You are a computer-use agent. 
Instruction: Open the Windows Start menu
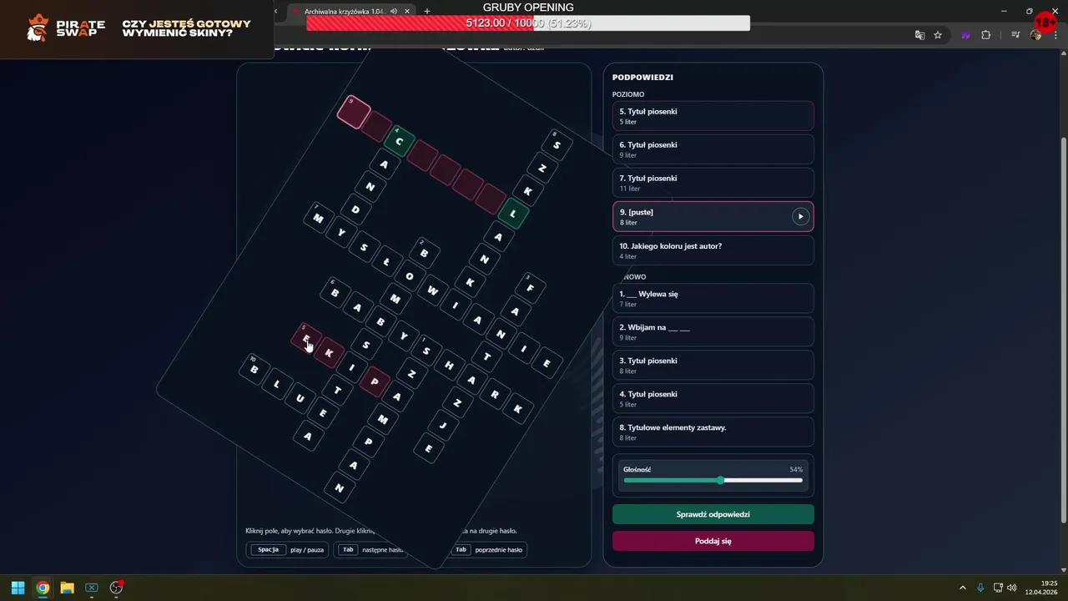tap(18, 588)
